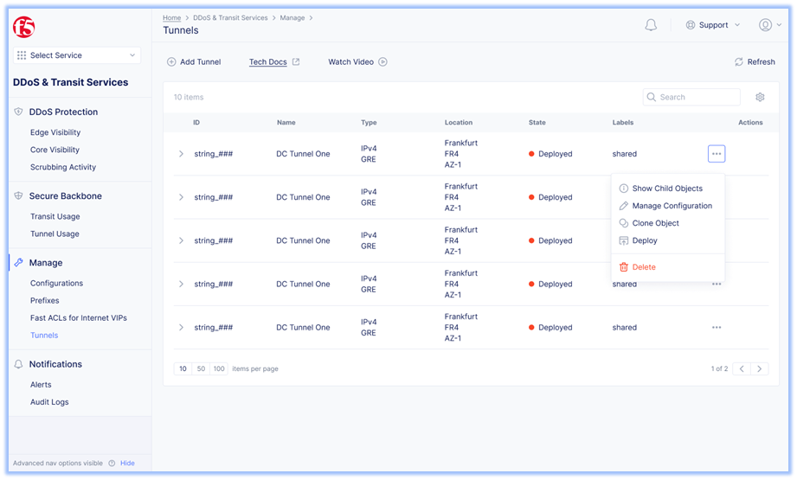The width and height of the screenshot is (797, 480).
Task: Click the Add Tunnel plus icon
Action: coord(171,62)
